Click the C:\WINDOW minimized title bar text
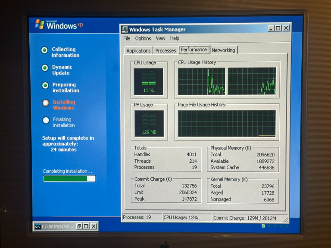331x248 pixels. pyautogui.click(x=57, y=227)
